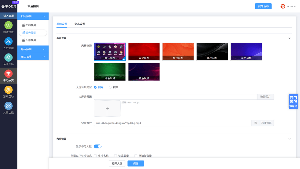Select the 绿色风格 style thumbnail
300x169 pixels.
tap(110, 72)
